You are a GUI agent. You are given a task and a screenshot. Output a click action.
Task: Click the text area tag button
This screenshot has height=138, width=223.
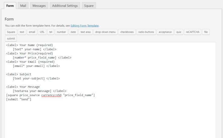click(86, 32)
